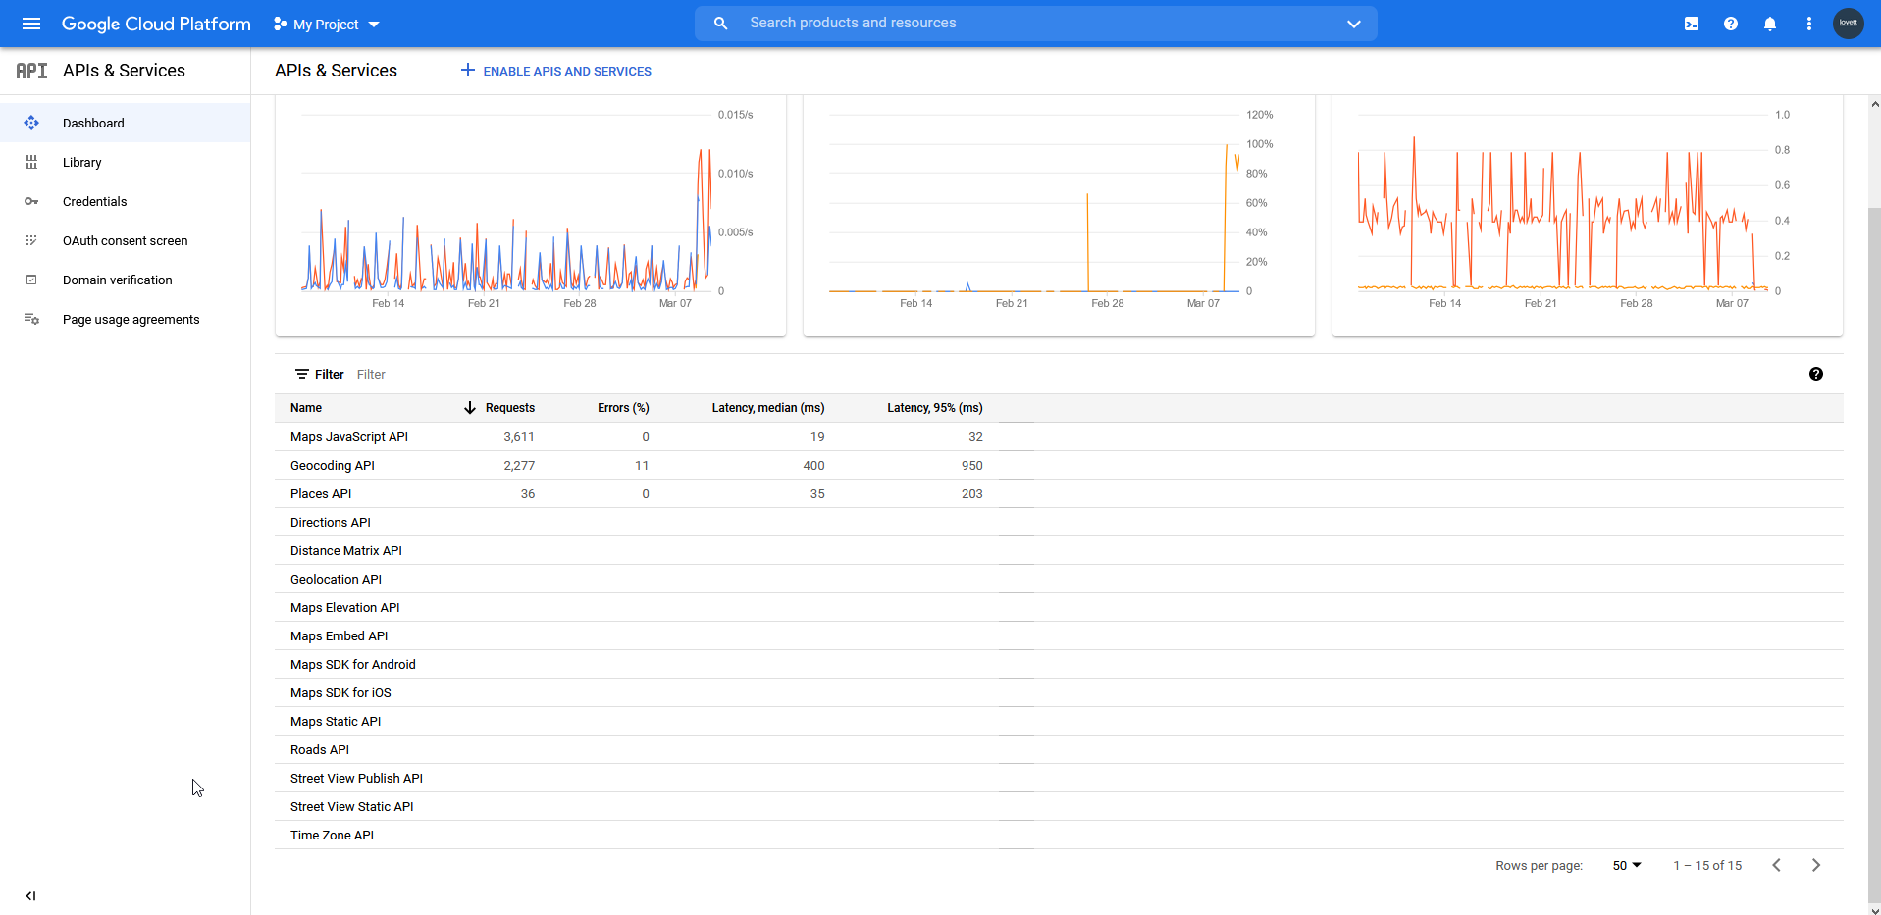The height and width of the screenshot is (915, 1881).
Task: Open Street View Static API
Action: pos(352,807)
